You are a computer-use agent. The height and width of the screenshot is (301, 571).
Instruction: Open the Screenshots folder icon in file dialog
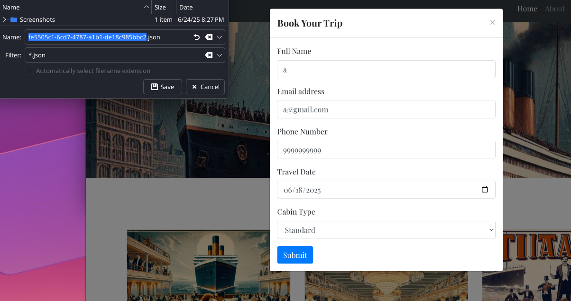coord(14,19)
